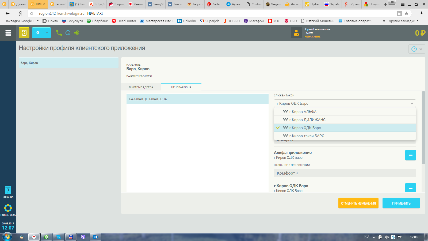Image resolution: width=428 pixels, height=241 pixels.
Task: Collapse the Служба такси combo box
Action: tap(412, 104)
